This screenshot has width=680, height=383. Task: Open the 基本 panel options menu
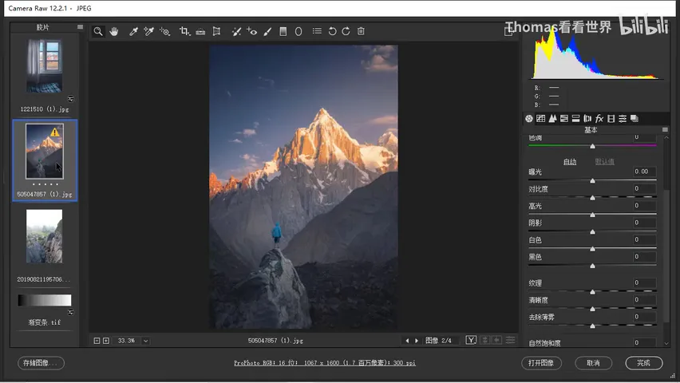tap(665, 130)
